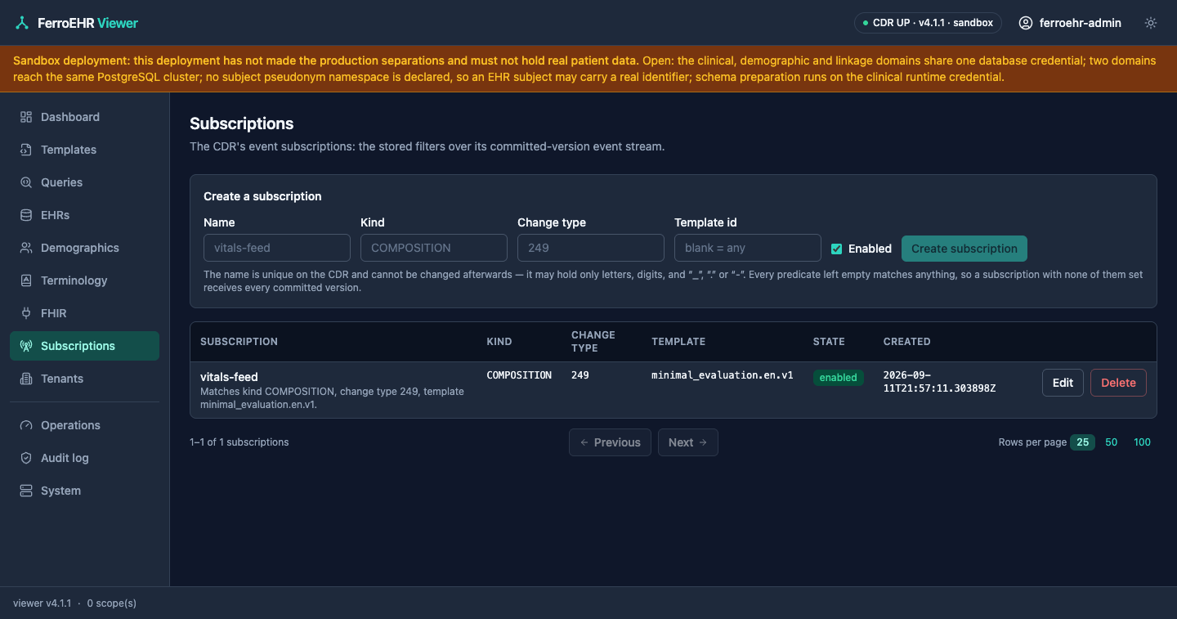This screenshot has width=1177, height=619.
Task: Click the System server icon in sidebar
Action: click(26, 491)
